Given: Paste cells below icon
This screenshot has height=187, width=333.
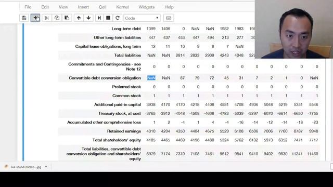Looking at the screenshot, I should pos(67,18).
